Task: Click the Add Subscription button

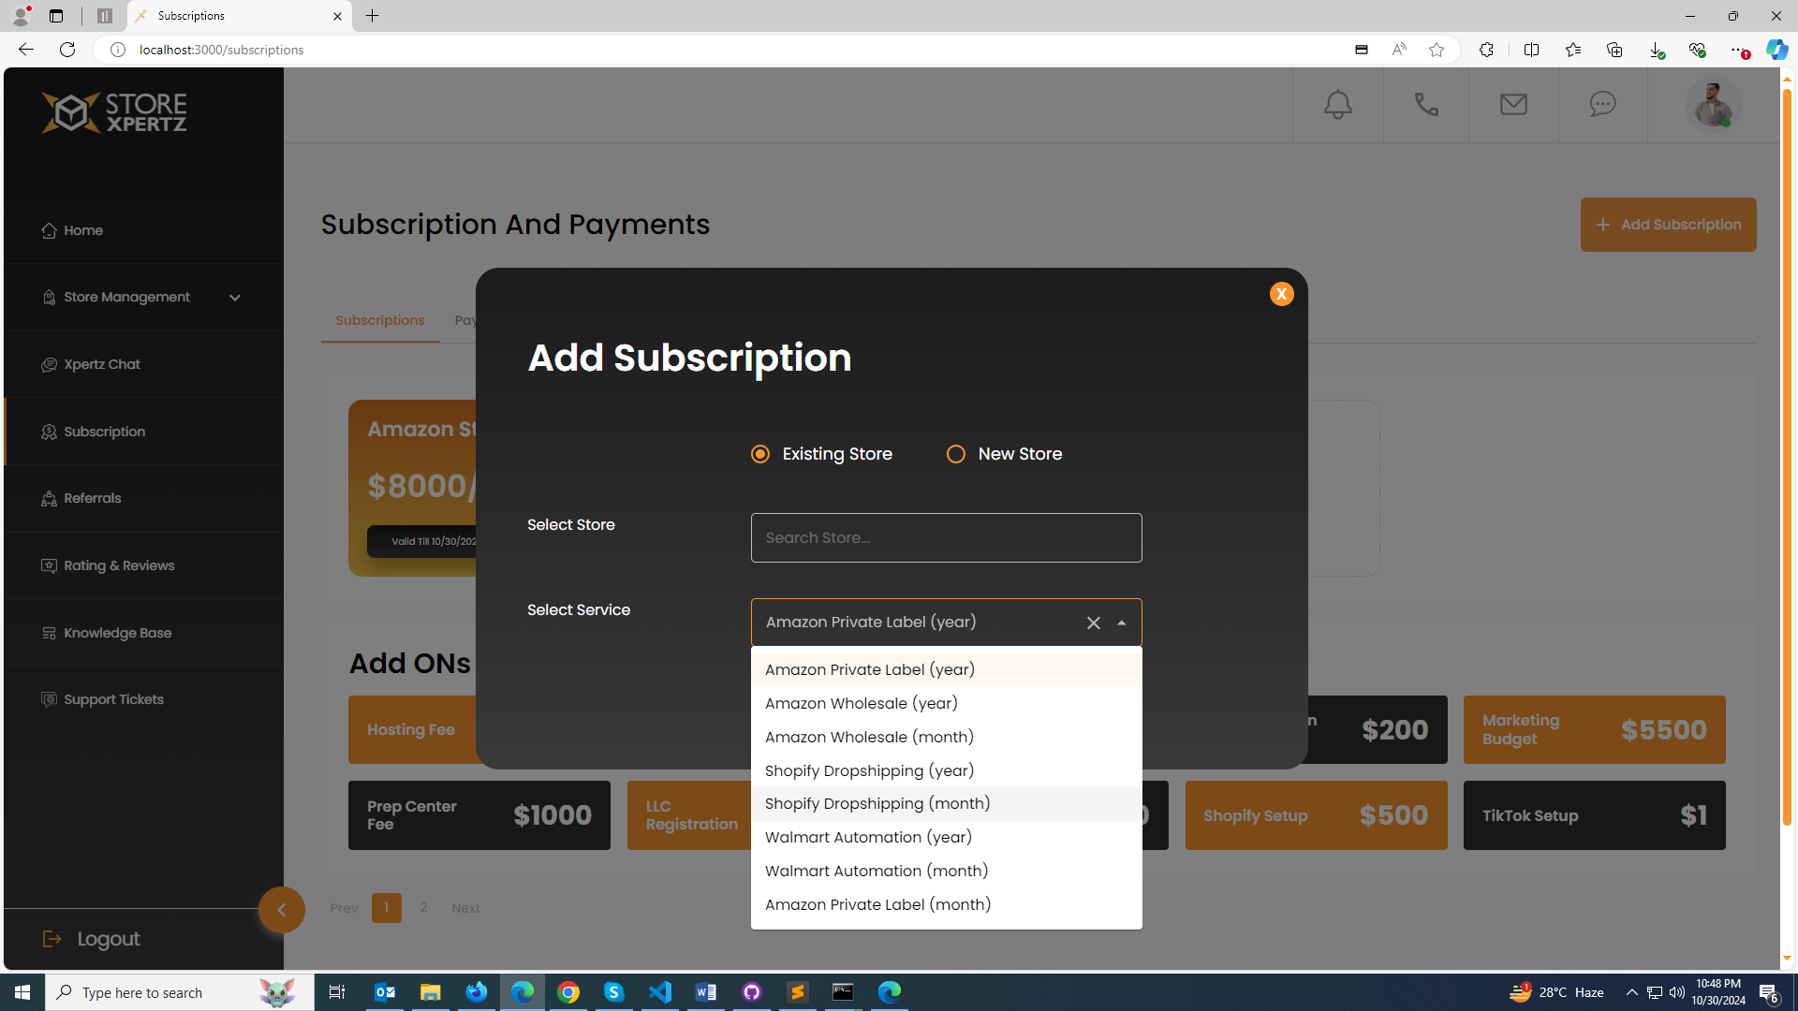Action: point(1668,225)
